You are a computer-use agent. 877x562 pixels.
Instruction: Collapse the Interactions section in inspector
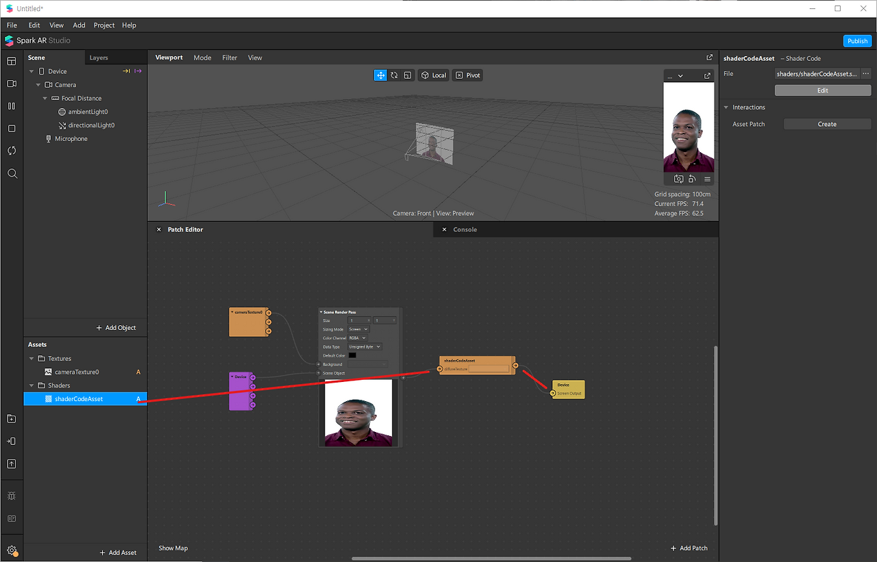[726, 107]
